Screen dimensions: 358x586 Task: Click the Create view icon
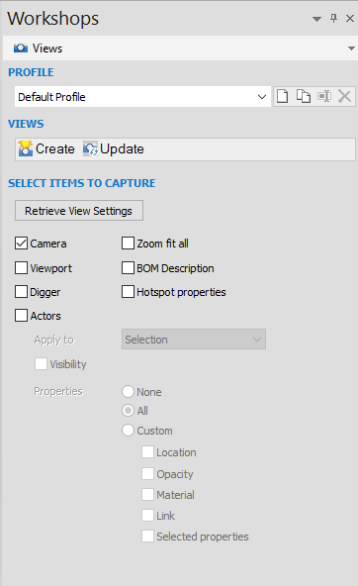point(26,149)
